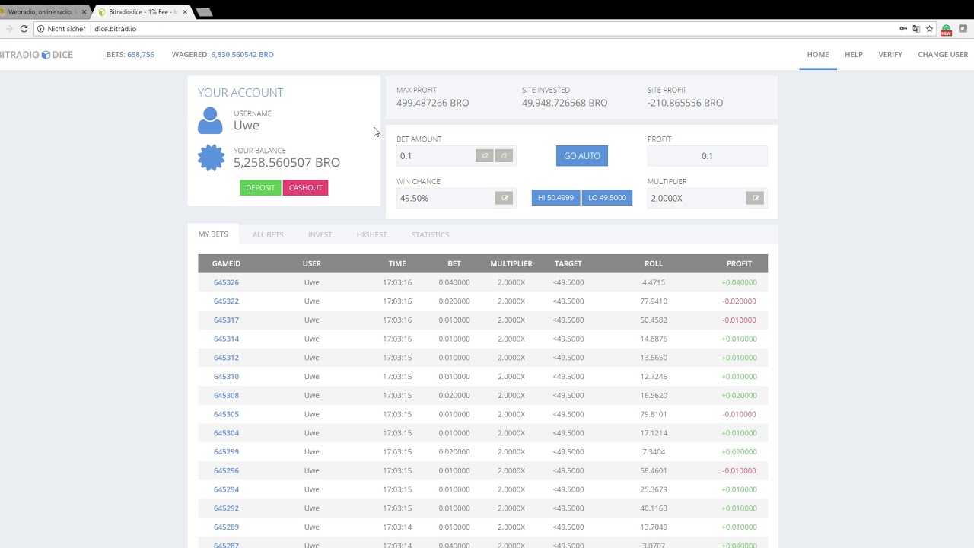Open game ID 645289 link

(226, 527)
